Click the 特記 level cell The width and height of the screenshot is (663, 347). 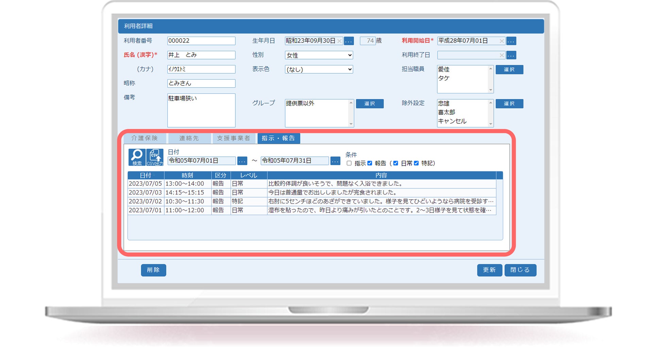(249, 201)
